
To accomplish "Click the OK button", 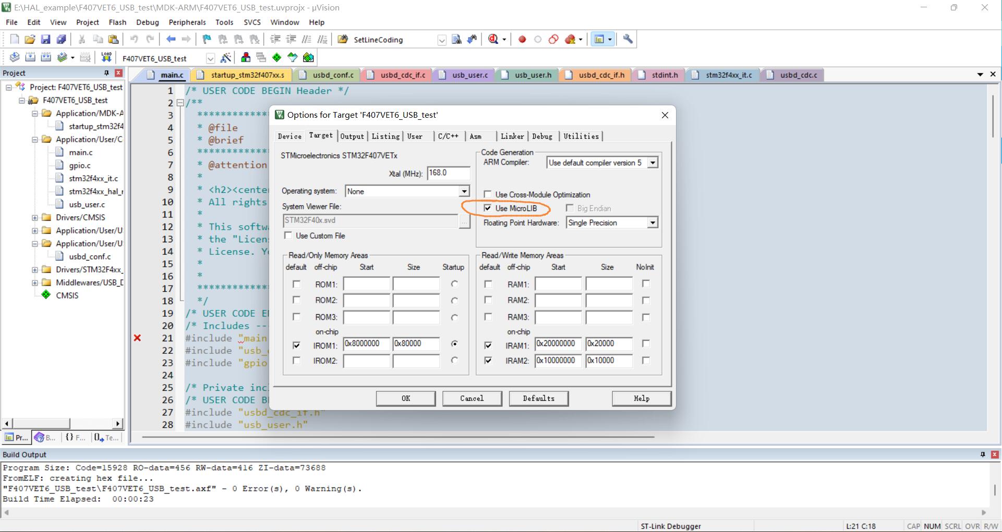I will [406, 398].
